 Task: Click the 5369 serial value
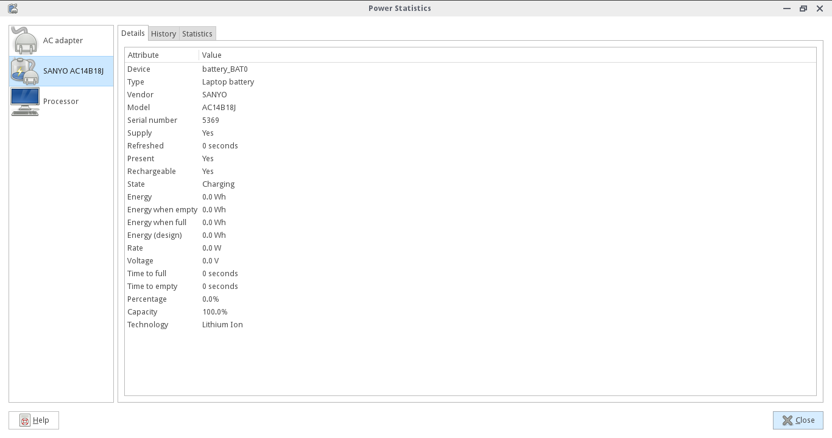211,120
